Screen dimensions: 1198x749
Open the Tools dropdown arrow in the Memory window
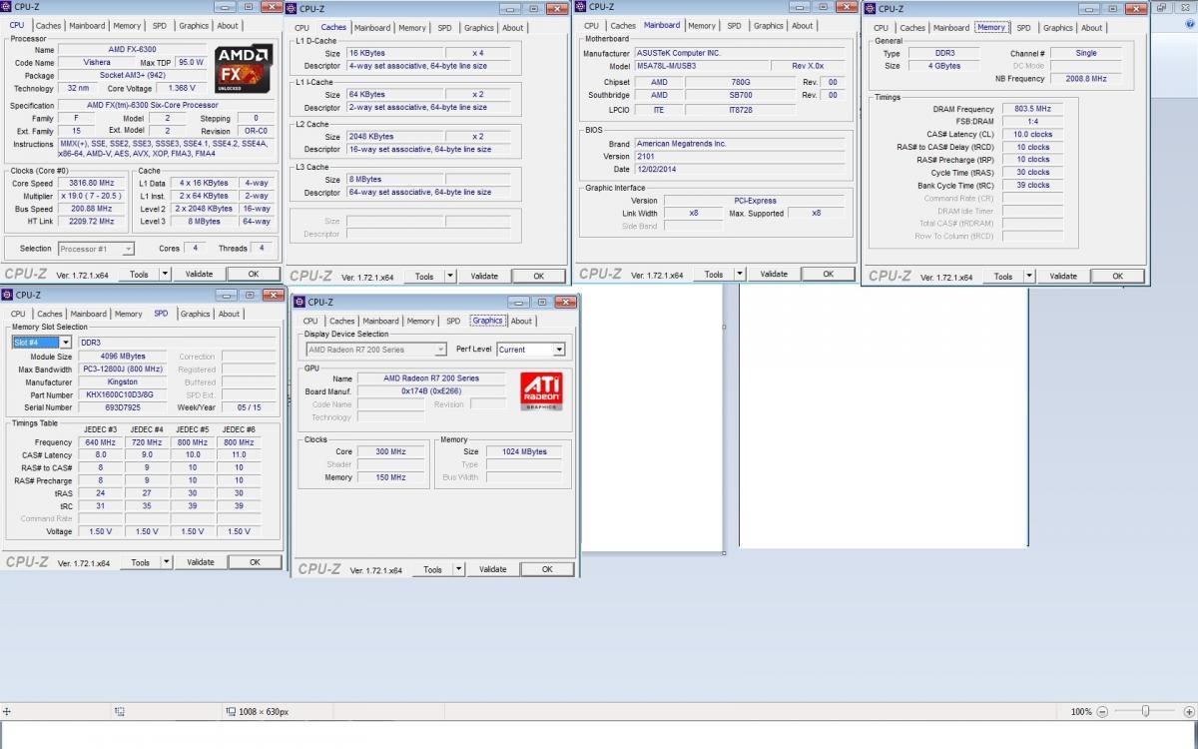[1028, 276]
